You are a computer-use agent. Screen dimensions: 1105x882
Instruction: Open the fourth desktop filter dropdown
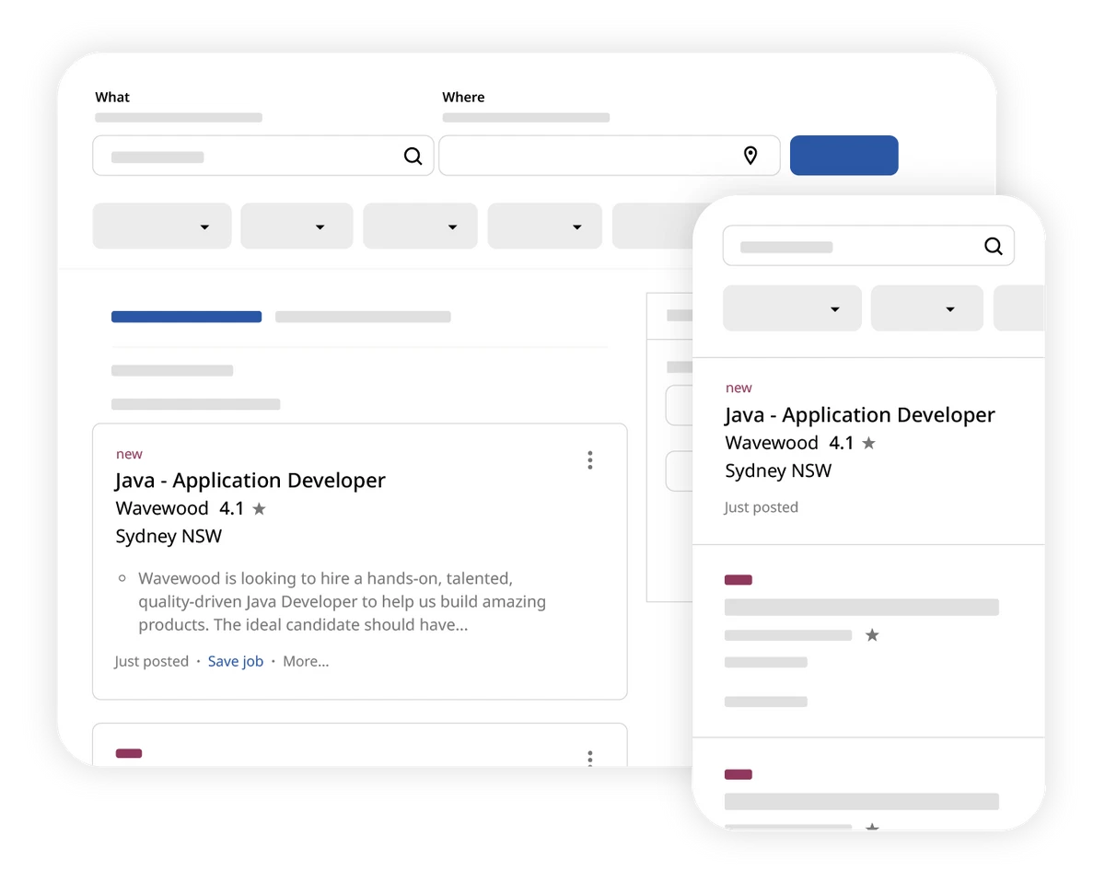[544, 226]
